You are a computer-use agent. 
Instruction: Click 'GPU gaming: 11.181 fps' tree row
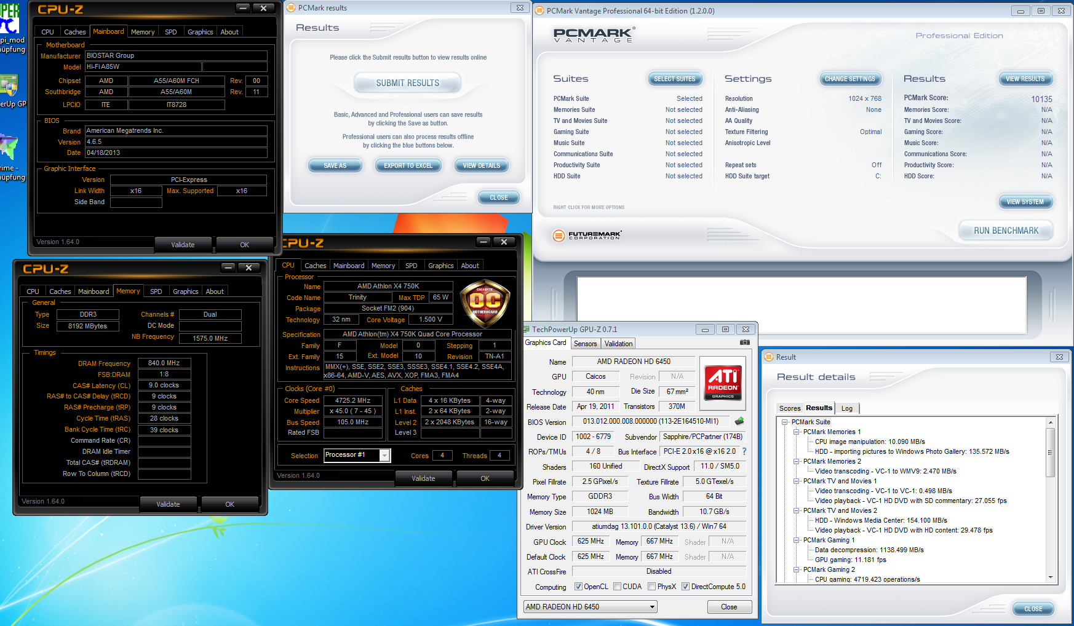point(850,560)
